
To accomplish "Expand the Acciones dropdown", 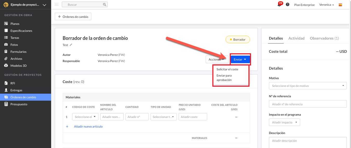I will (217, 60).
